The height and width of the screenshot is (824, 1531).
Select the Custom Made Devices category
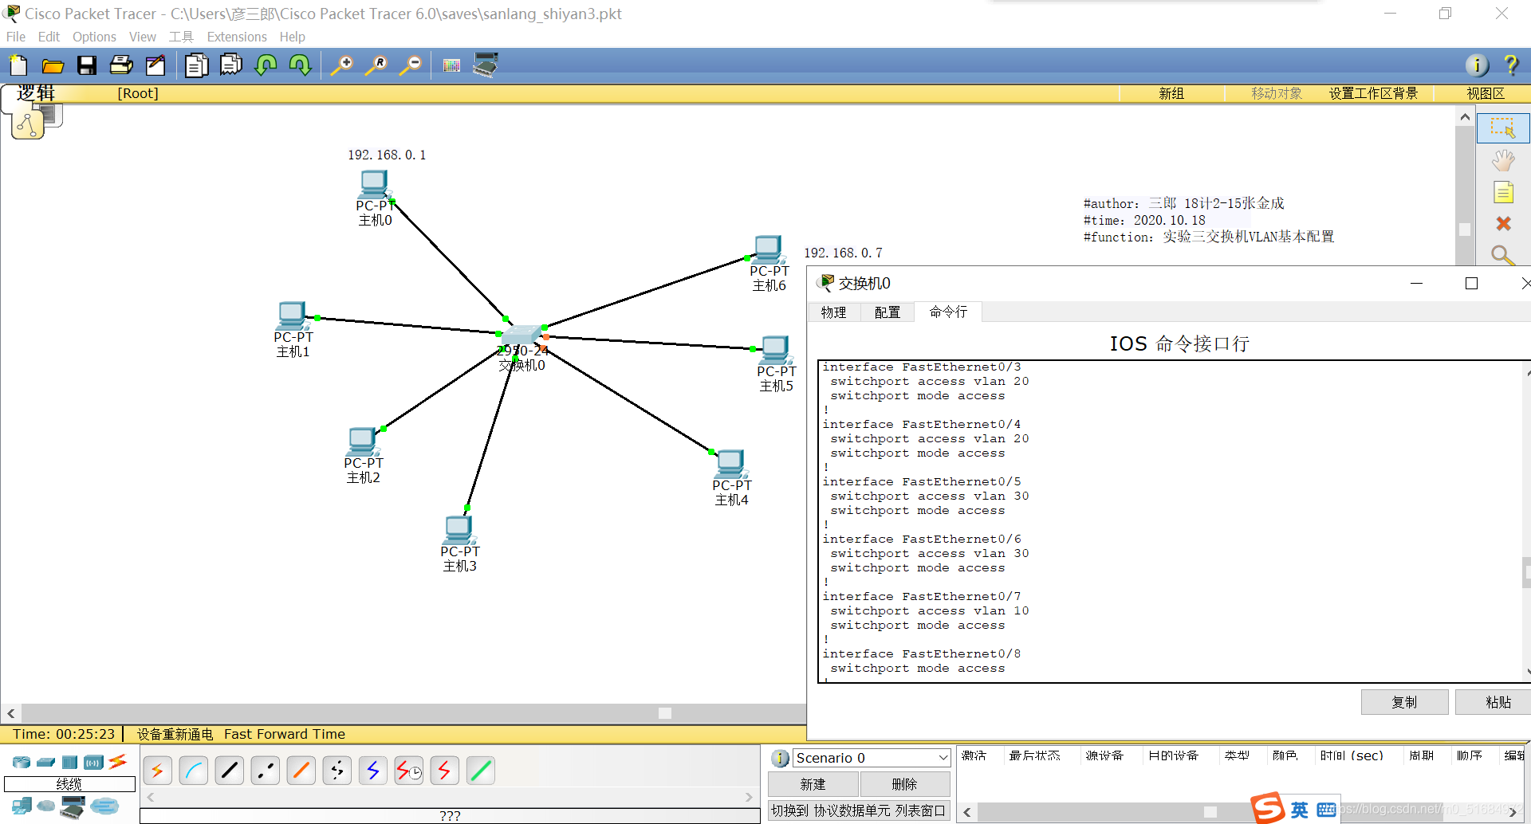pos(73,806)
